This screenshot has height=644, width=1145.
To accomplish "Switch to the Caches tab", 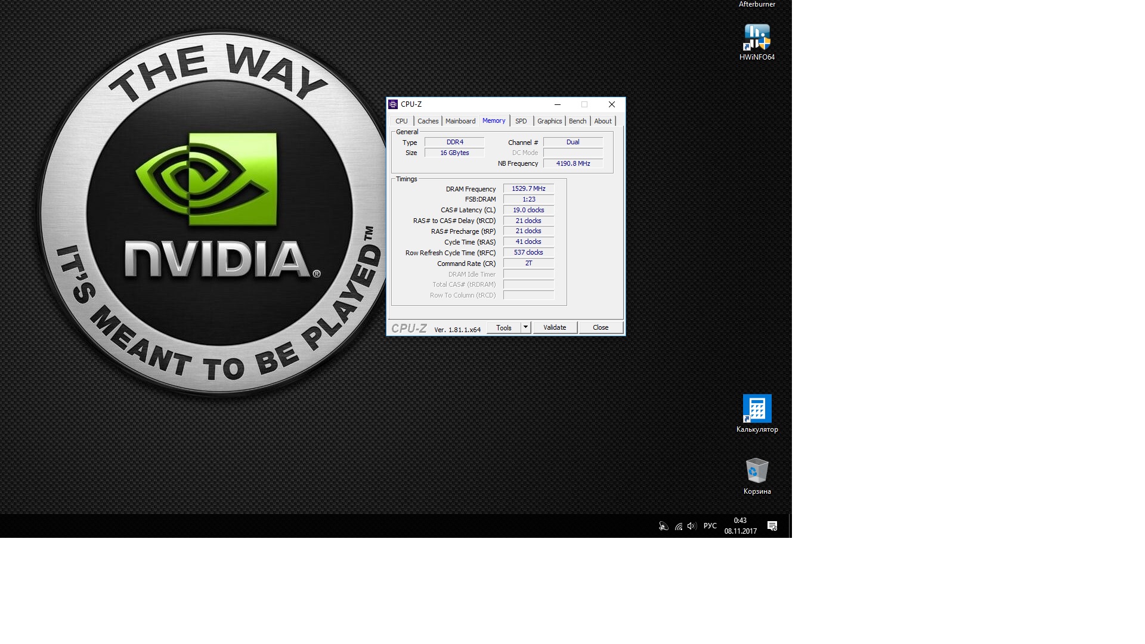I will [x=428, y=121].
